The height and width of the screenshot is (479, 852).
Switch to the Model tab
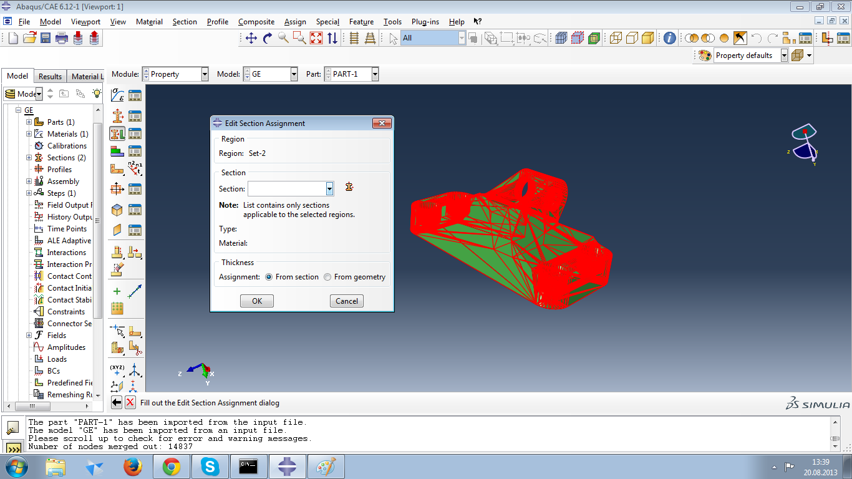pyautogui.click(x=17, y=76)
